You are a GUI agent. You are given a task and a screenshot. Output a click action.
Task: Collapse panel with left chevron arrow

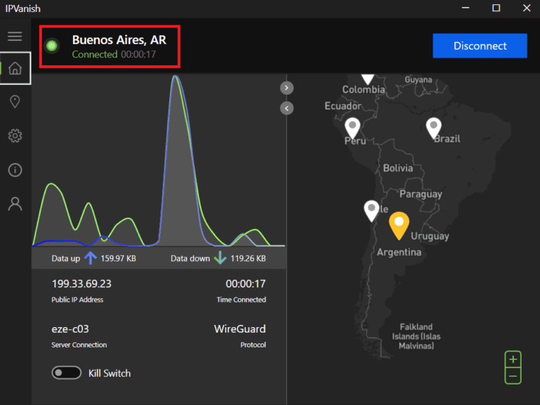pos(287,108)
